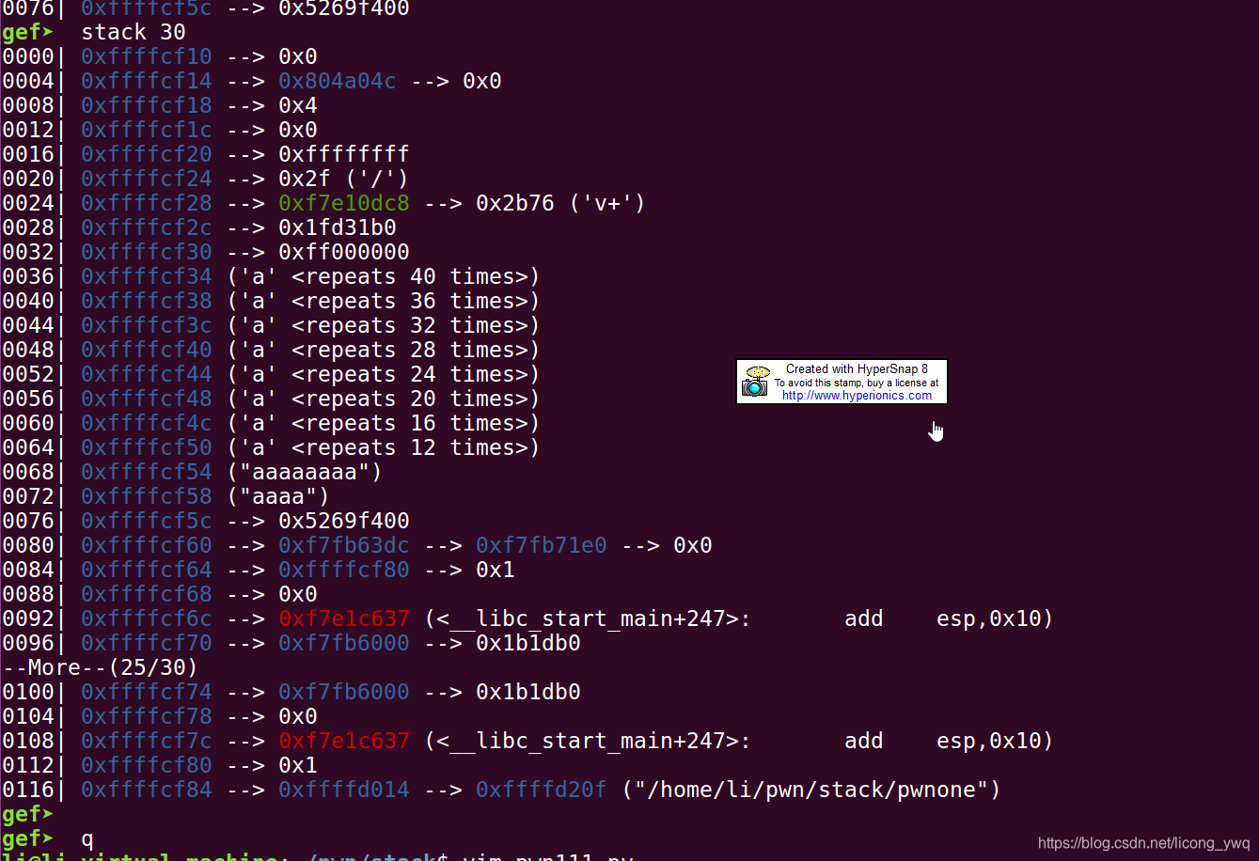
Task: Select pointer value 0x804a04c
Action: 338,81
